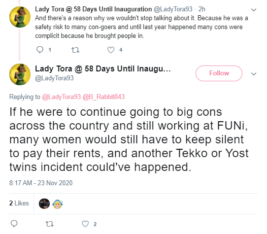
Task: Open the chevron menu next to Follow
Action: [254, 74]
